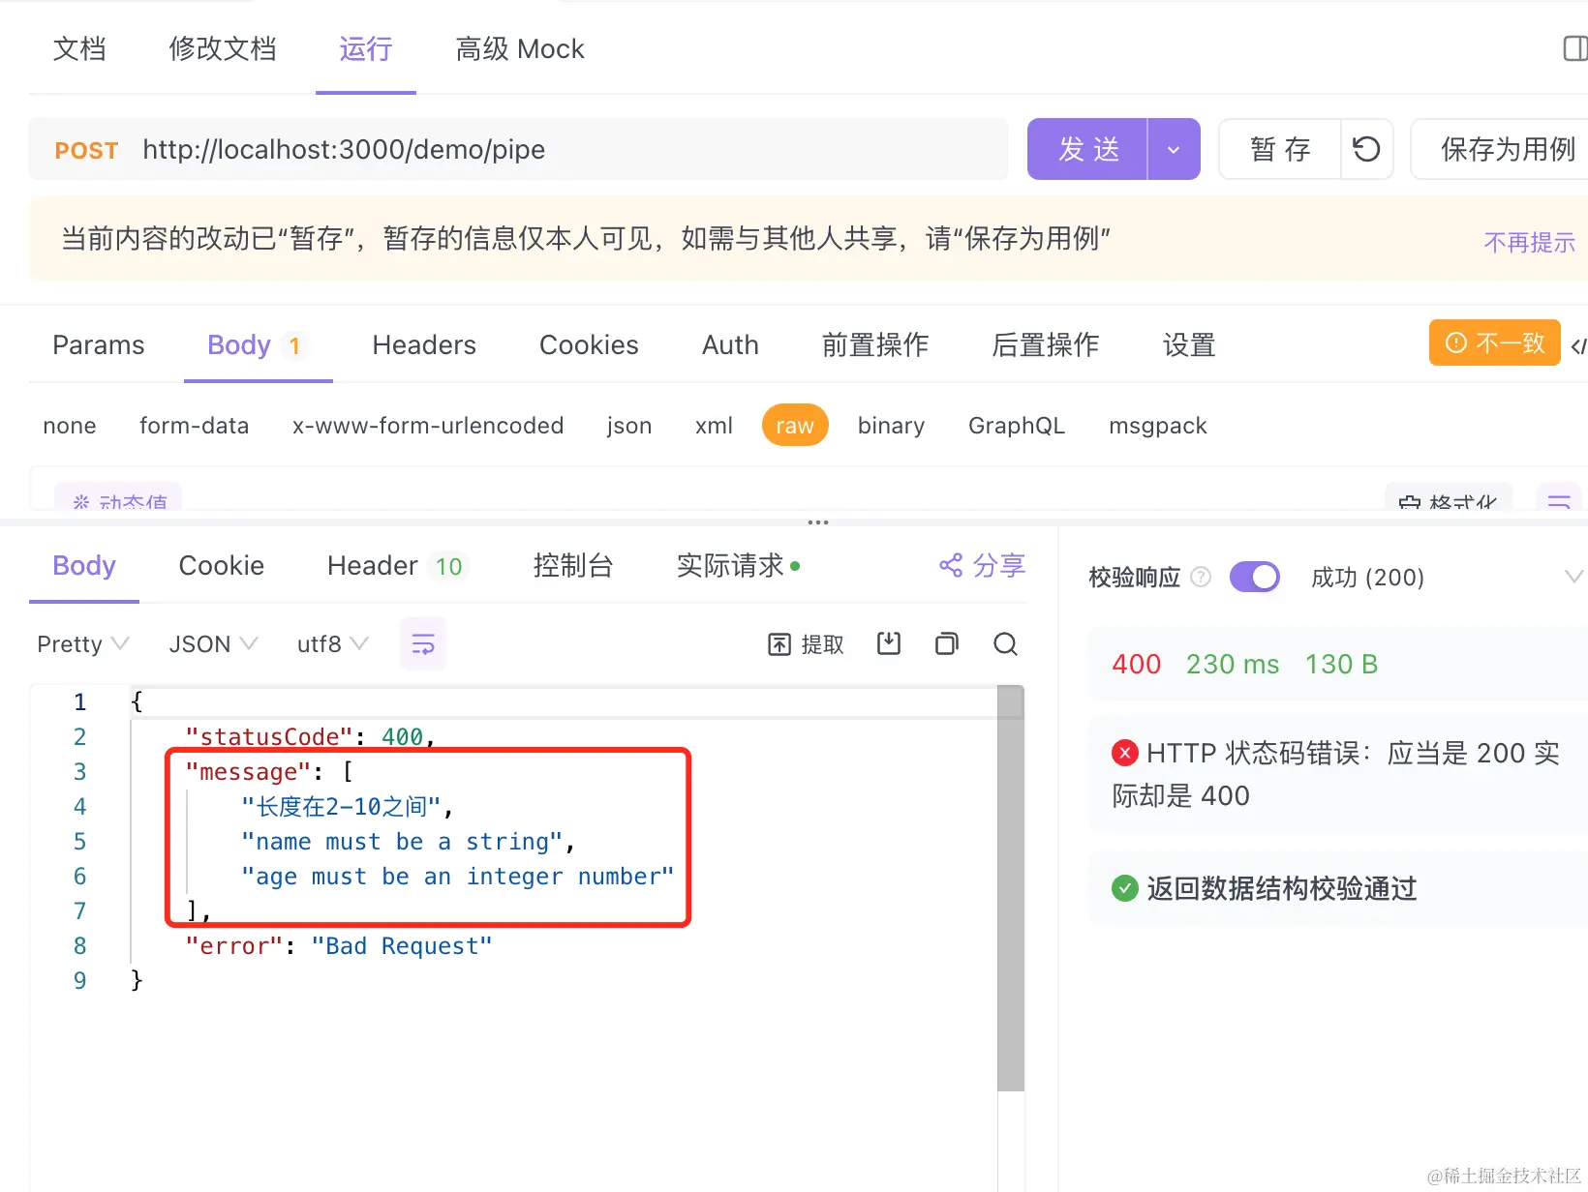Click the 分享 share link
The height and width of the screenshot is (1192, 1588).
click(998, 565)
